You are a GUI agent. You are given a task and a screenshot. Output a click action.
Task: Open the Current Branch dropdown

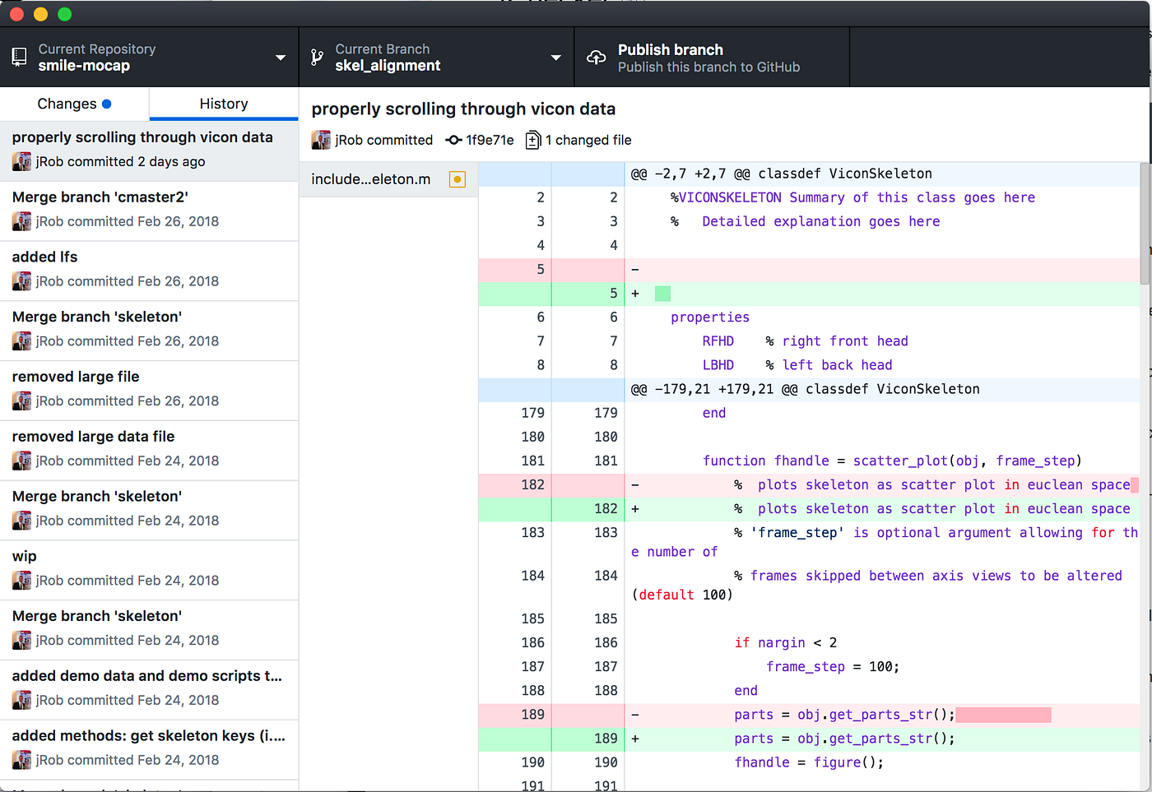click(x=555, y=57)
